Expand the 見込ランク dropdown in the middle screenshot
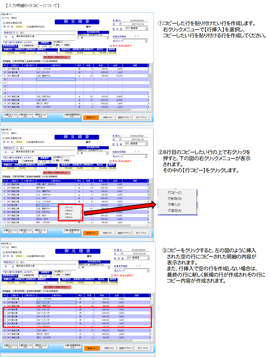 (x=146, y=156)
